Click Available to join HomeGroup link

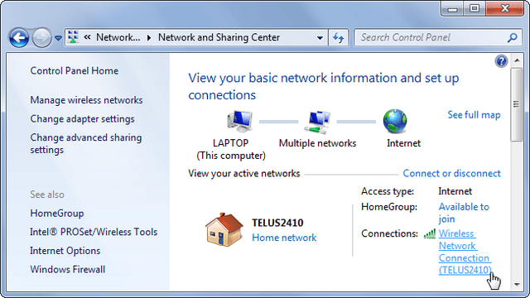(464, 213)
